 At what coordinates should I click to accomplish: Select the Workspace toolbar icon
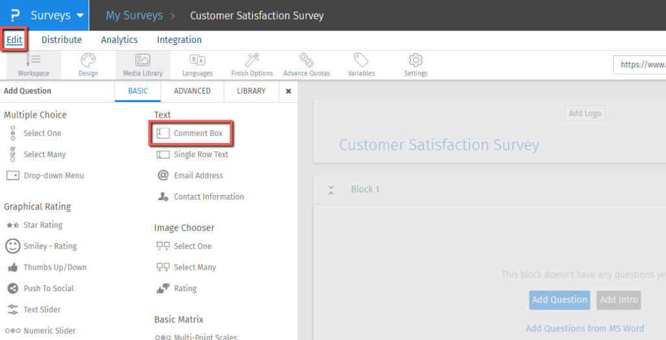tap(33, 64)
